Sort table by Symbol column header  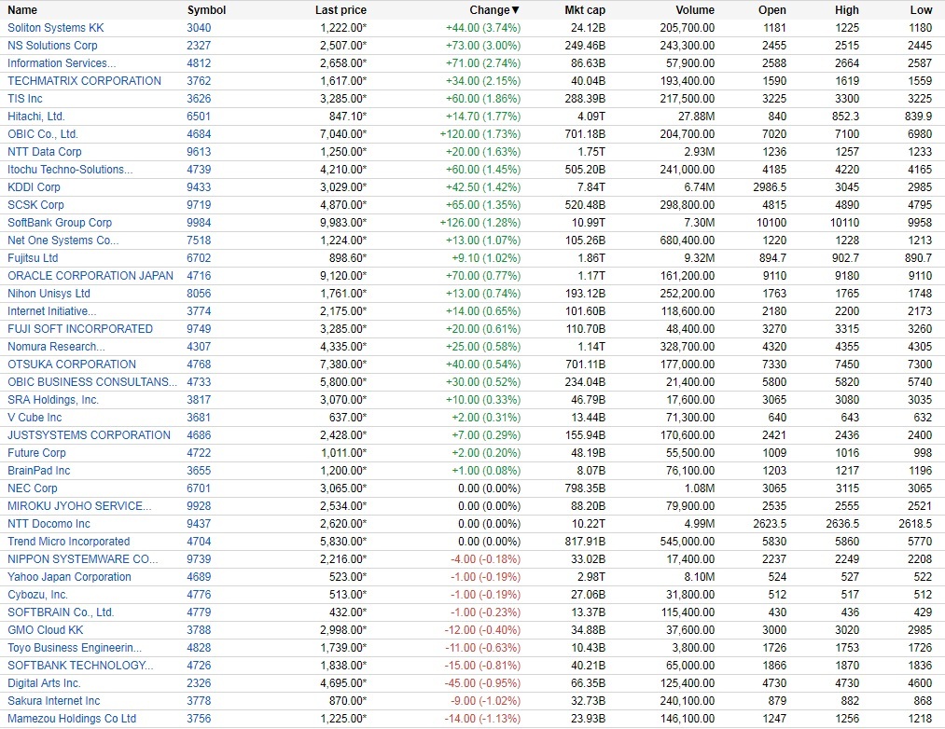pos(206,10)
